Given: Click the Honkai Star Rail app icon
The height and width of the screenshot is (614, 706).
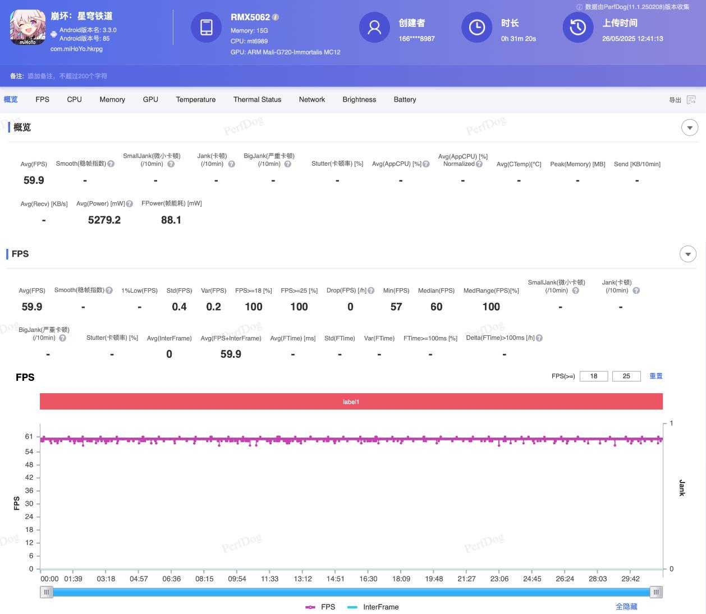Looking at the screenshot, I should 28,27.
